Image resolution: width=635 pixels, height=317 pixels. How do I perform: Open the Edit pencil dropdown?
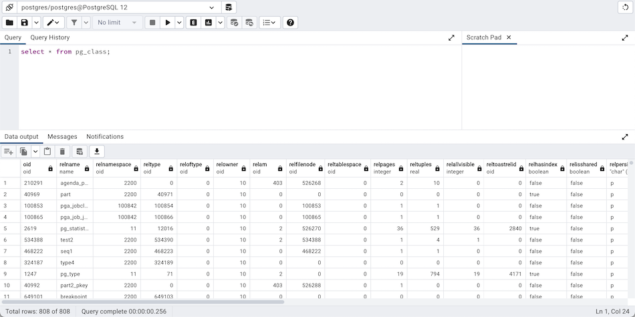point(53,23)
